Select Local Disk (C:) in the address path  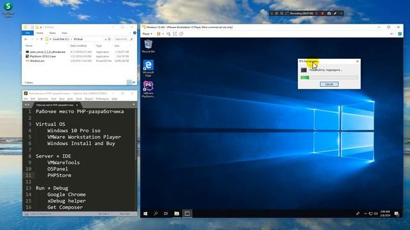point(61,39)
